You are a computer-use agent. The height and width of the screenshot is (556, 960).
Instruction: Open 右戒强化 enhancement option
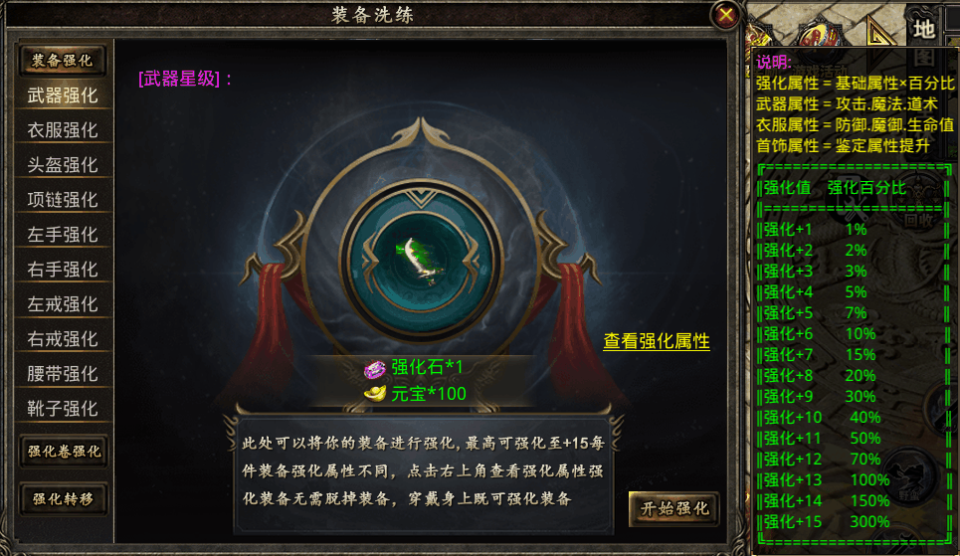pos(63,339)
